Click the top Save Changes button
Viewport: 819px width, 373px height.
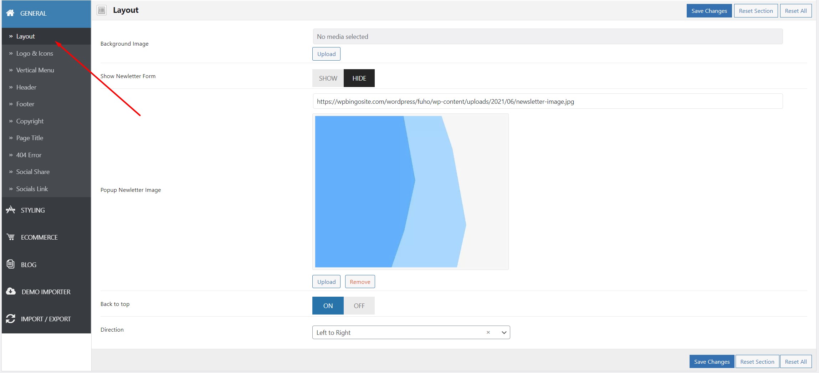(709, 11)
